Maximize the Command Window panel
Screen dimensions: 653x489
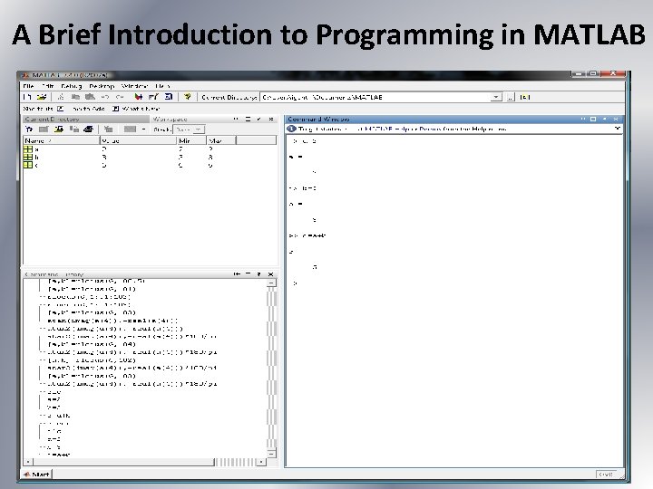[x=593, y=119]
